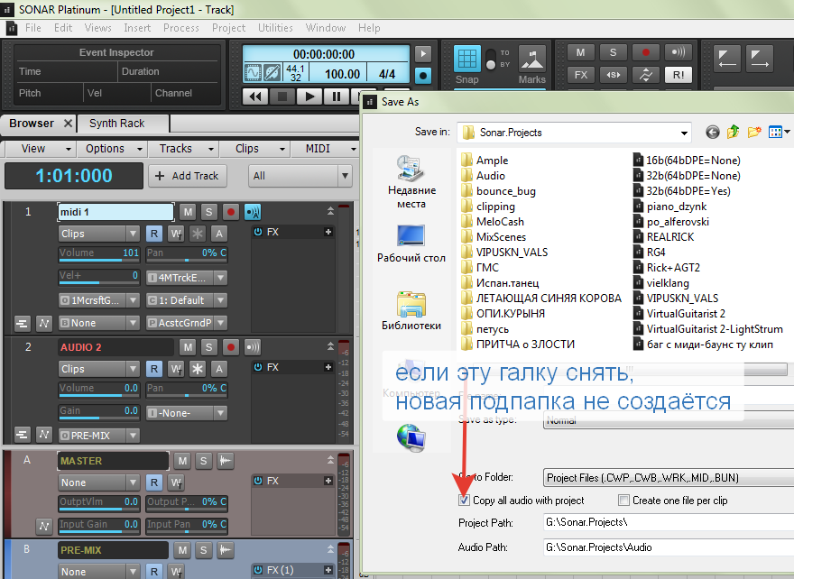Click the Add Track button
Screen dimensions: 831x579
point(188,176)
